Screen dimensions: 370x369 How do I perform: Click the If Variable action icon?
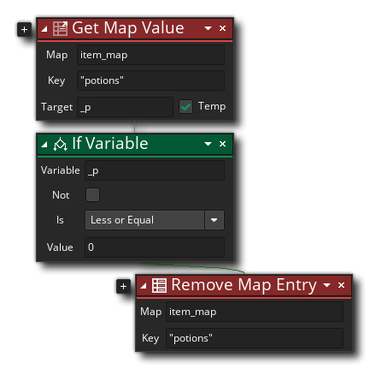click(60, 144)
